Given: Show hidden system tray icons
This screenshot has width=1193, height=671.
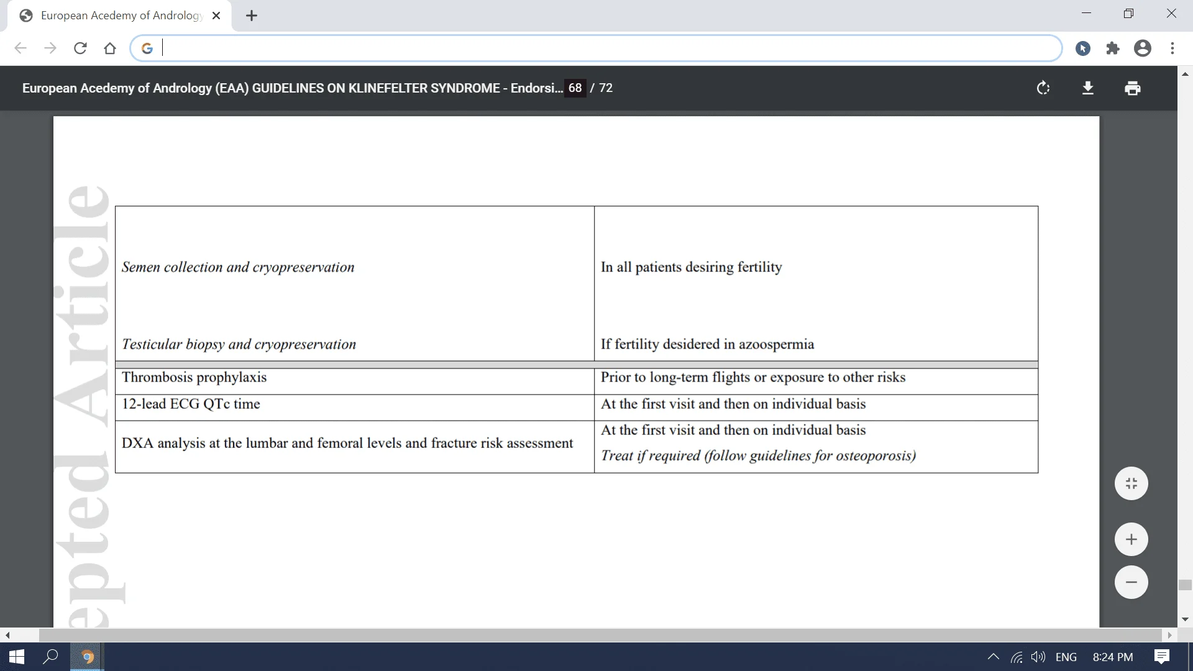Looking at the screenshot, I should 994,657.
